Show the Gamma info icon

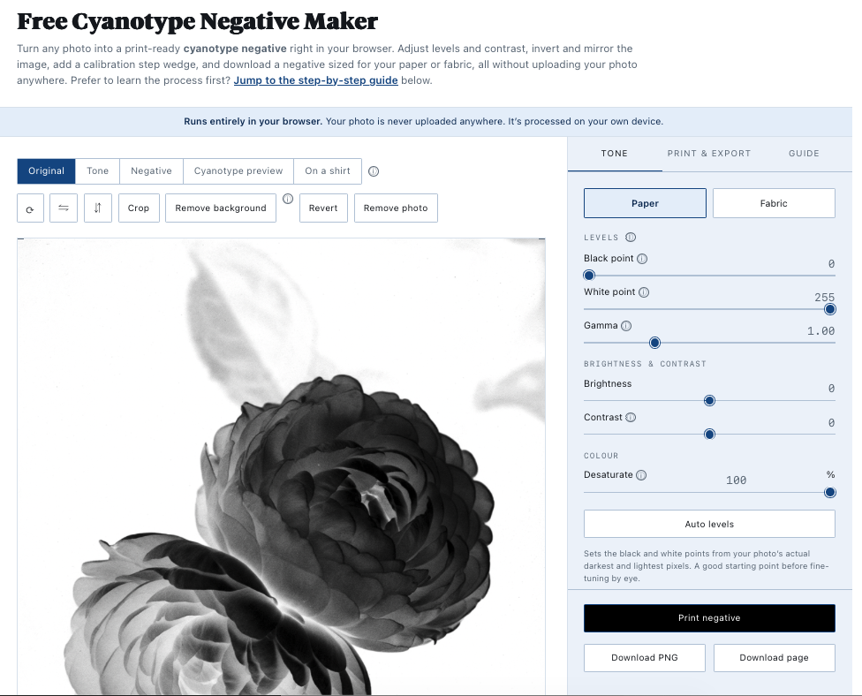tap(626, 325)
